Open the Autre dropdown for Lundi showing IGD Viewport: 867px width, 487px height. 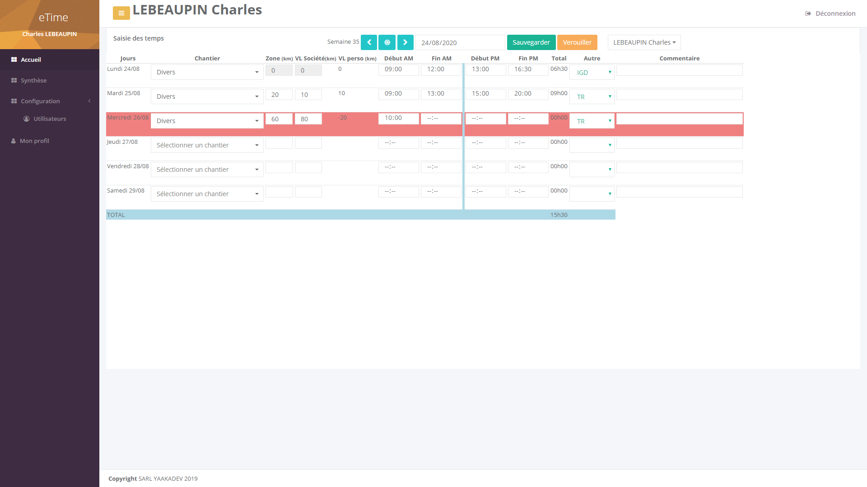[x=592, y=72]
